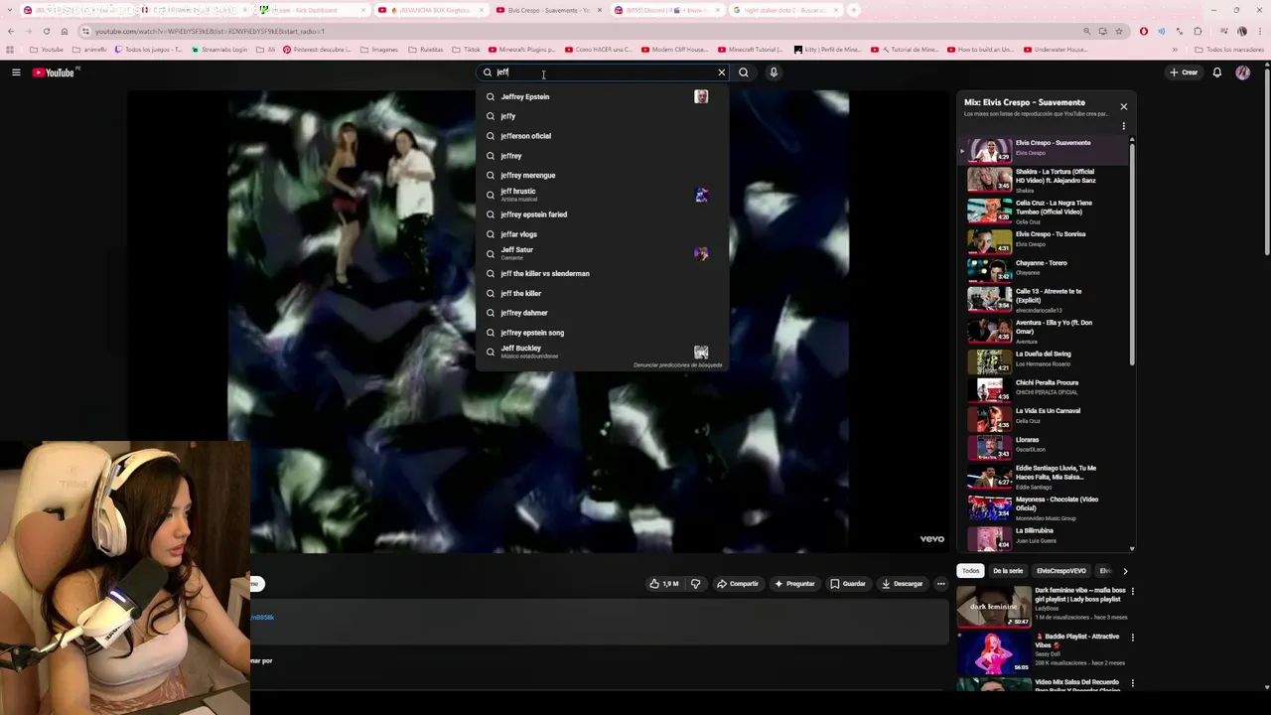Image resolution: width=1271 pixels, height=715 pixels.
Task: Select 'La Dueña del Swing' playlist item
Action: click(x=1043, y=359)
